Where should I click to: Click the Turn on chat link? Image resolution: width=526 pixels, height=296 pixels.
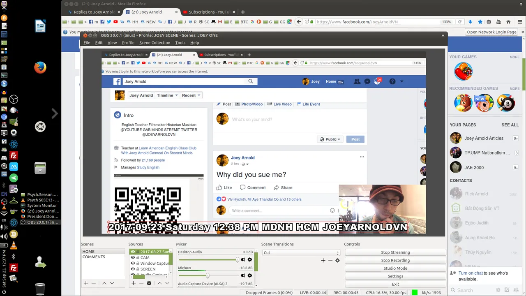click(471, 273)
